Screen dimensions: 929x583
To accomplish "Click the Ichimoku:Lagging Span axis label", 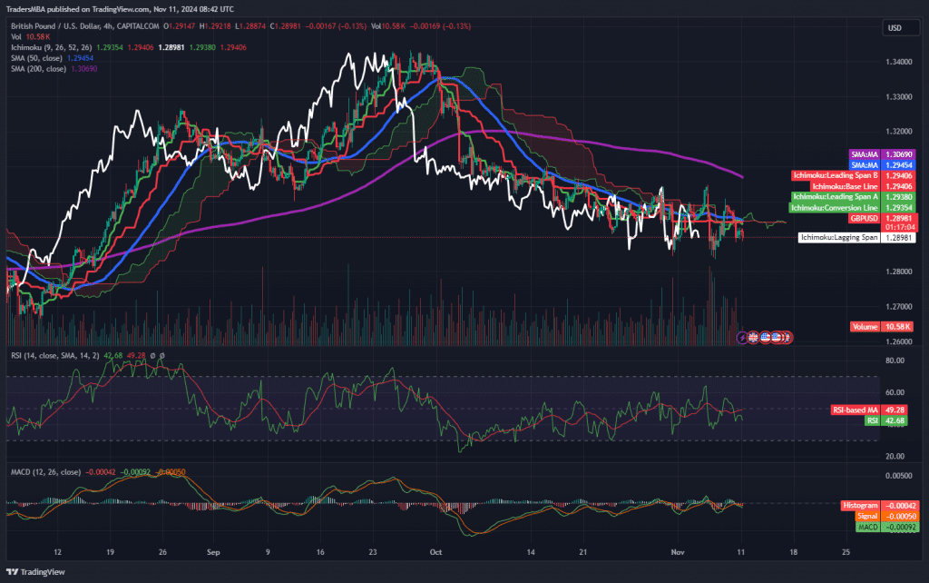I will [838, 237].
